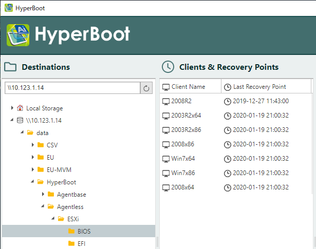Click the destination path input field
This screenshot has height=249, width=316.
[x=71, y=88]
